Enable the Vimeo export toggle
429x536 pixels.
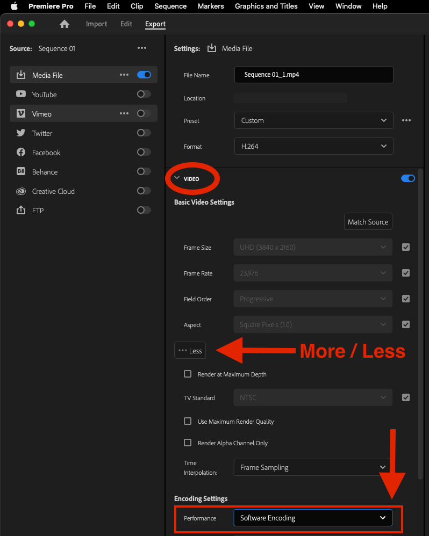pyautogui.click(x=144, y=113)
